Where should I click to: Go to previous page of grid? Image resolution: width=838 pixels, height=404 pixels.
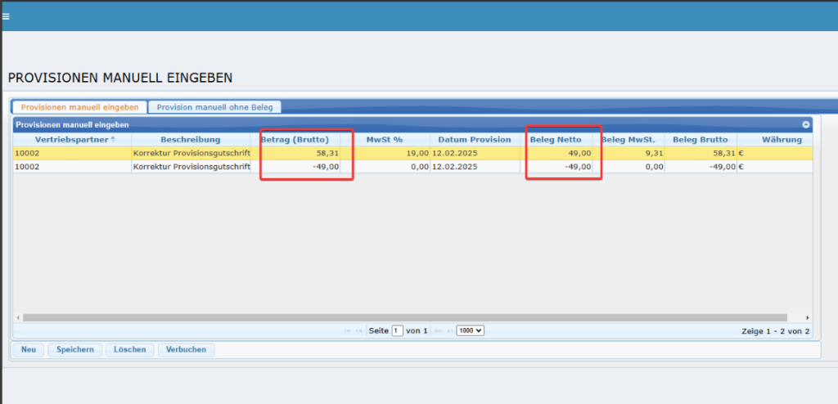pyautogui.click(x=358, y=330)
